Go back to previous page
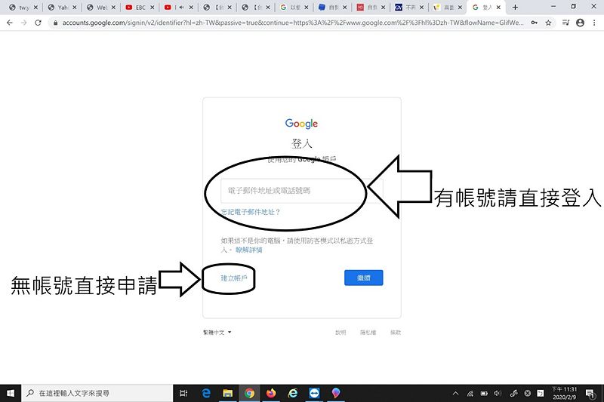The height and width of the screenshot is (402, 604). (x=10, y=23)
